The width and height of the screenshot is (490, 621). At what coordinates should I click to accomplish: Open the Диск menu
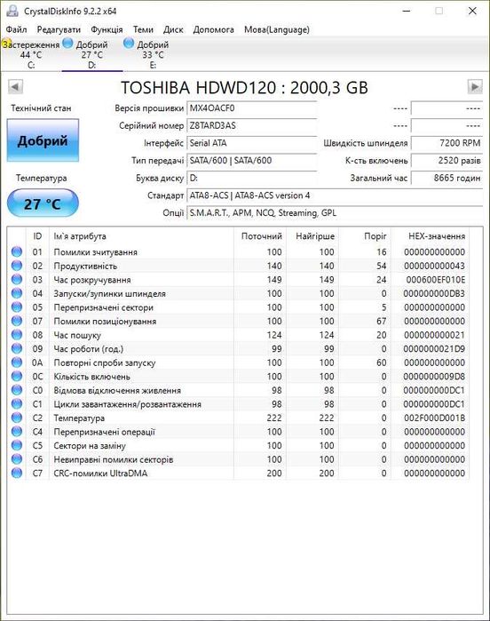(x=173, y=29)
